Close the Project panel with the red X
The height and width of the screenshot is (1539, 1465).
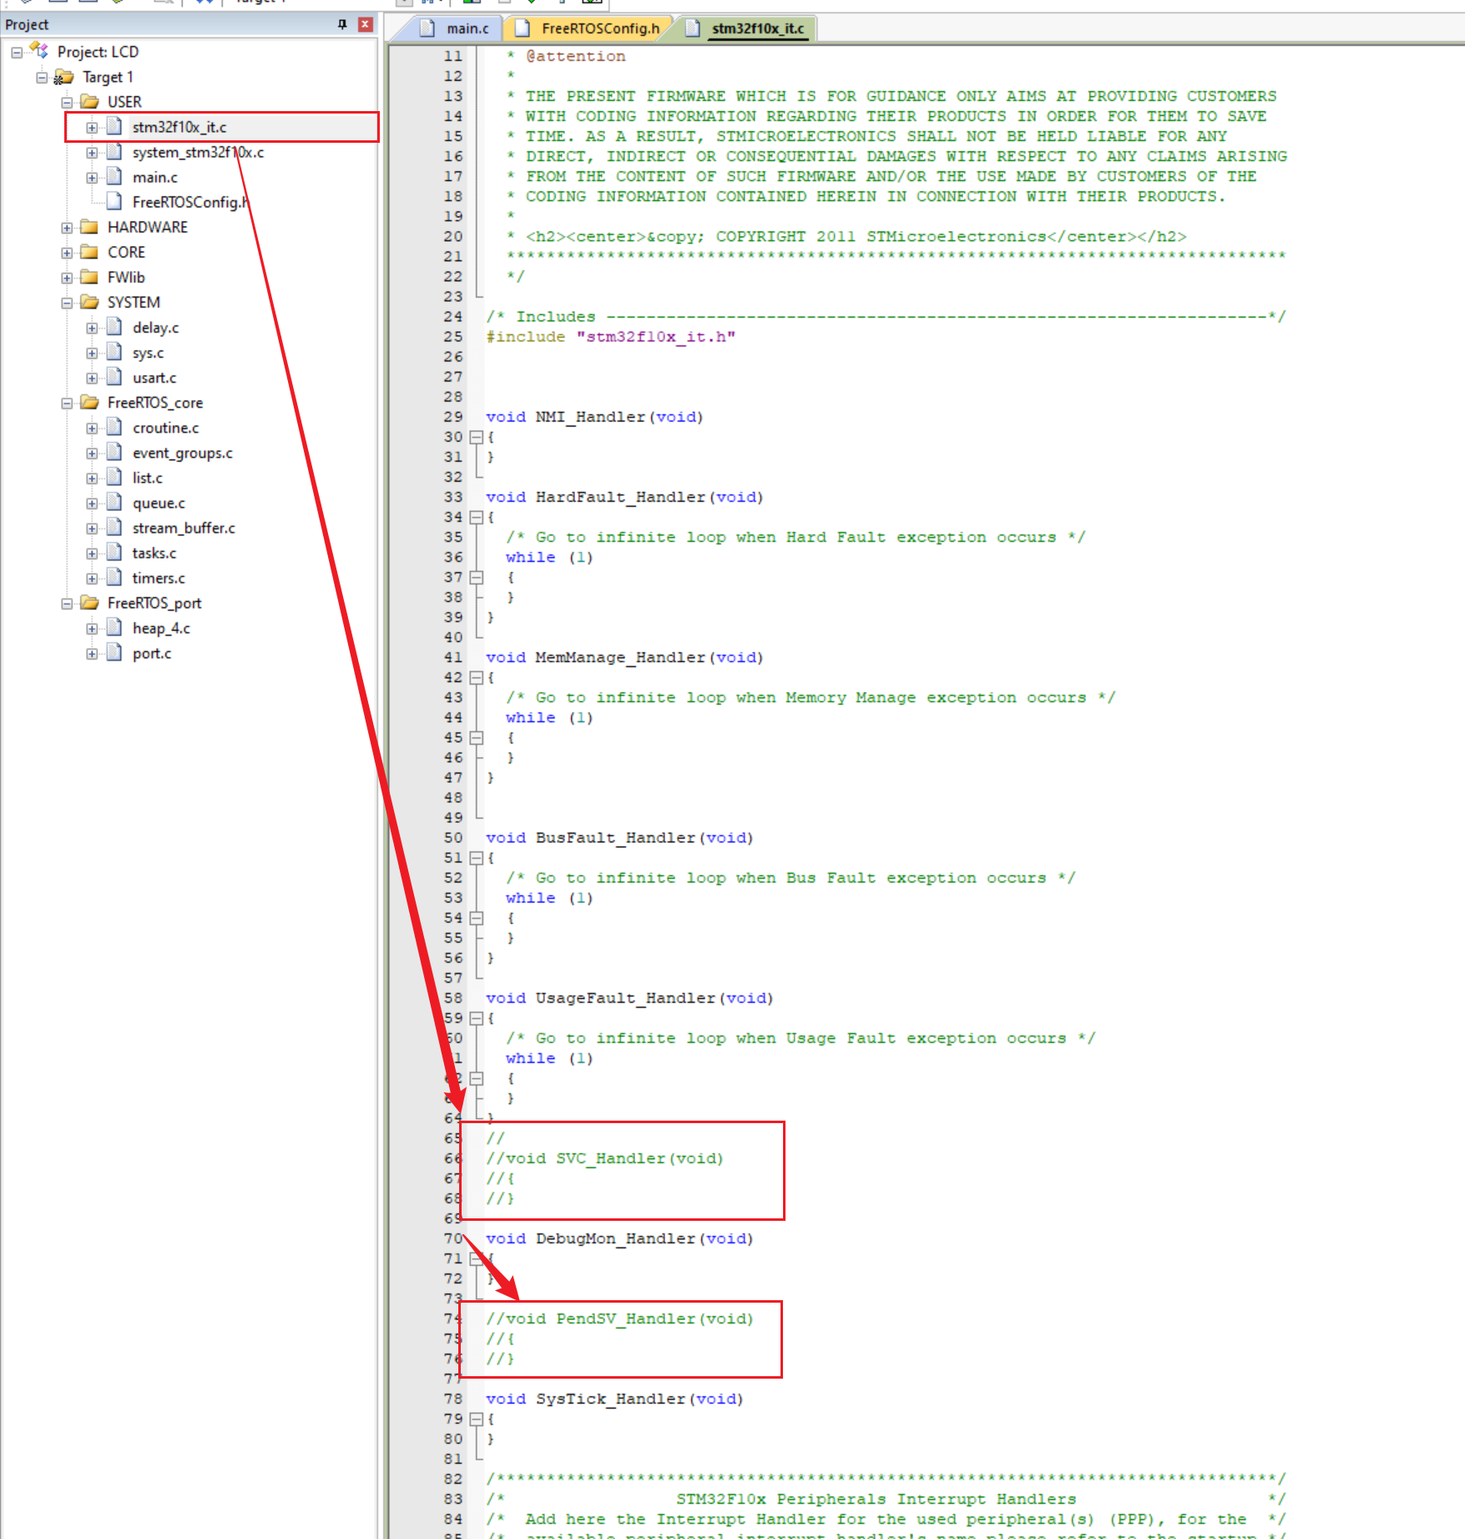click(x=365, y=24)
